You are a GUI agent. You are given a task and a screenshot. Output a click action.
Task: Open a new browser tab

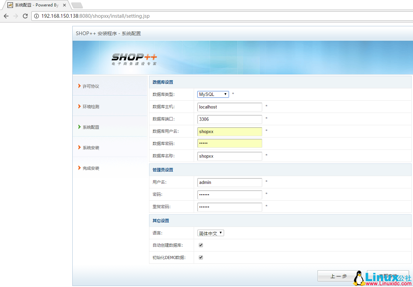click(77, 5)
